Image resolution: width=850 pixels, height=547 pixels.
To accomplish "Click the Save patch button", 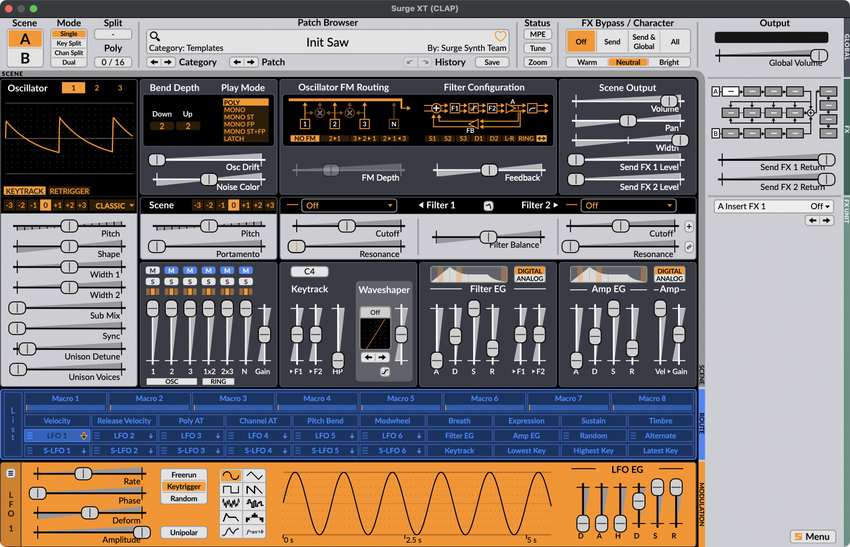I will (x=492, y=62).
